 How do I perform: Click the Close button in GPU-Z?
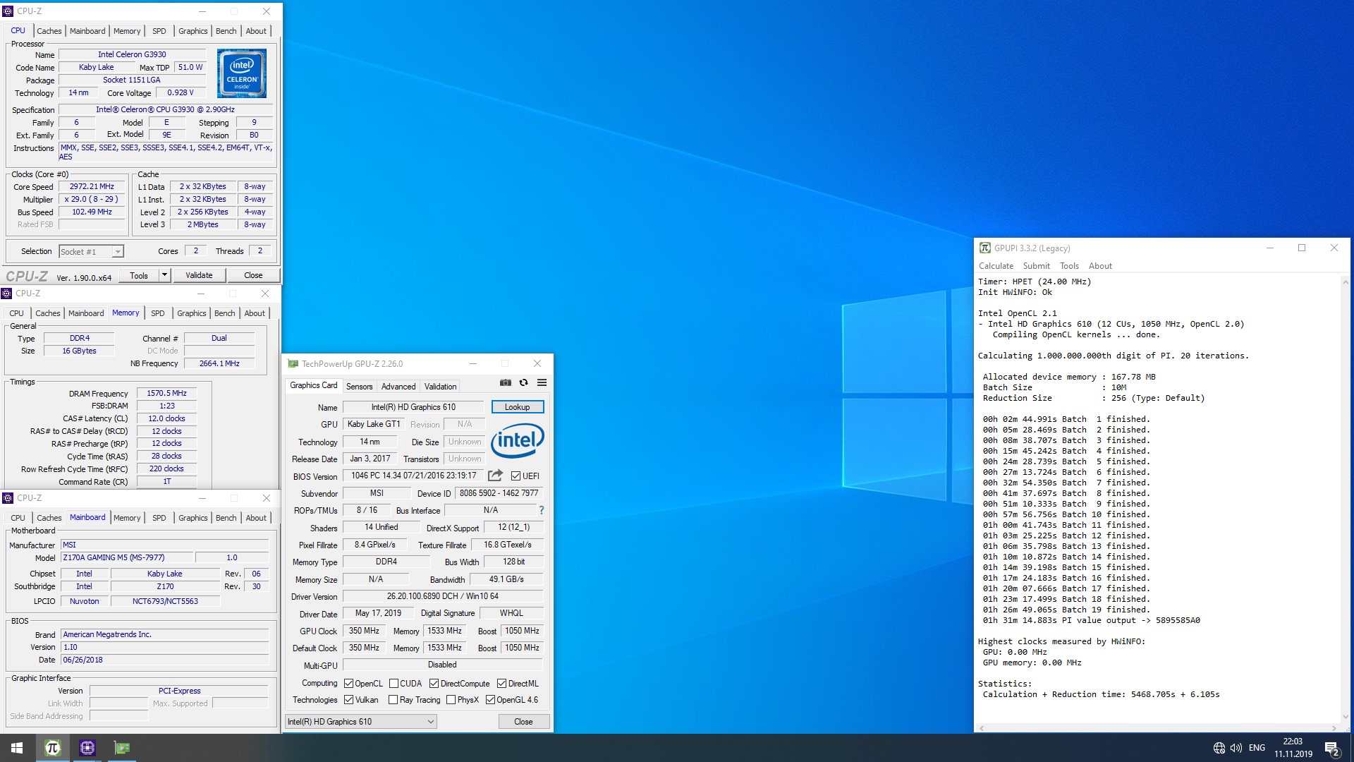pos(523,721)
